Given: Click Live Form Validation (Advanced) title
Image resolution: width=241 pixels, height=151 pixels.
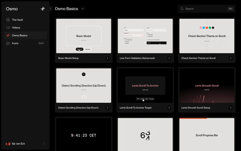Looking at the screenshot, I should click(x=137, y=58).
